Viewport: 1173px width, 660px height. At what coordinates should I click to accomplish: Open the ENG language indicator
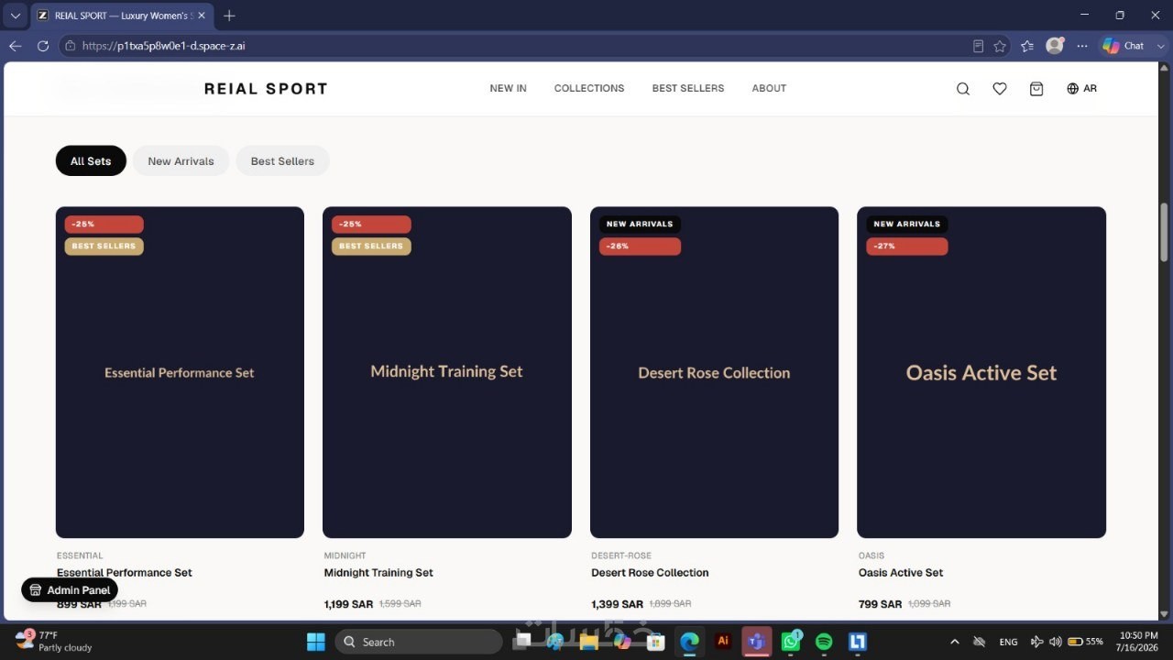(1008, 642)
